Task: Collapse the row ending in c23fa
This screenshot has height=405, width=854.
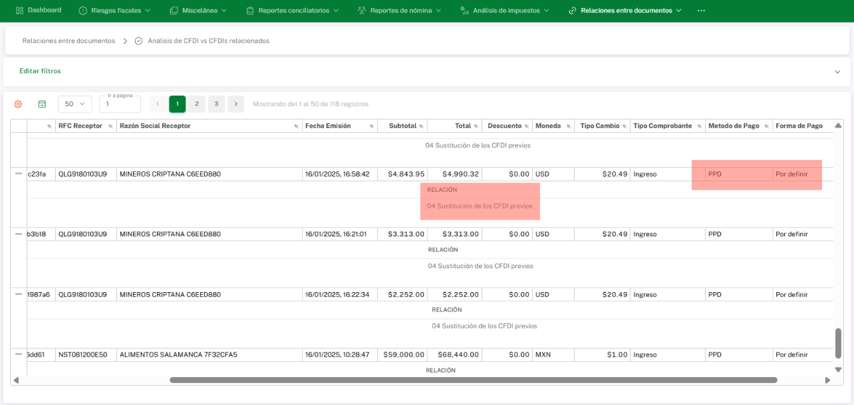Action: pos(19,173)
